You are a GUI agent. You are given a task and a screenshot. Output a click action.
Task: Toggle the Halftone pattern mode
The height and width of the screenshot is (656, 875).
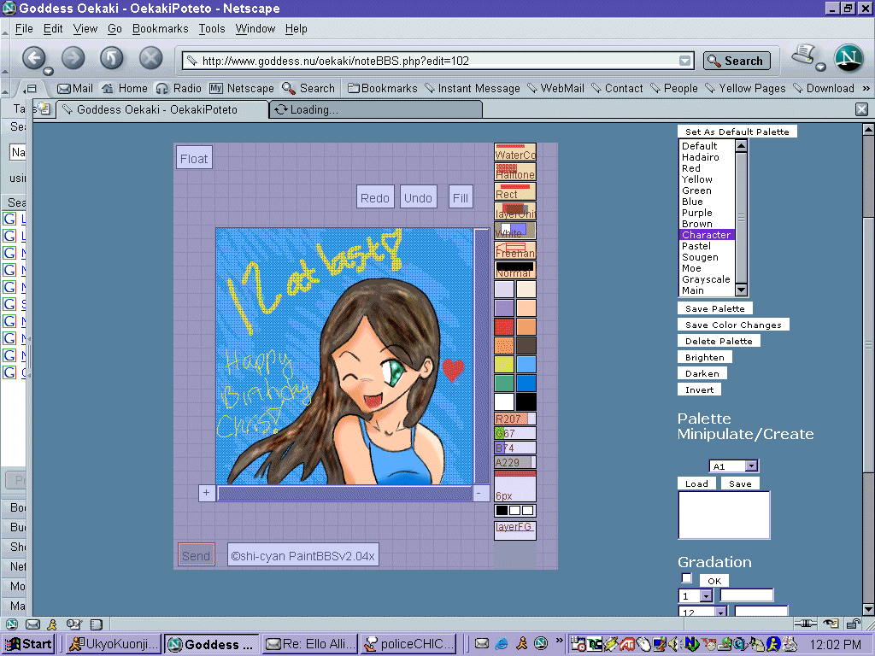point(515,171)
